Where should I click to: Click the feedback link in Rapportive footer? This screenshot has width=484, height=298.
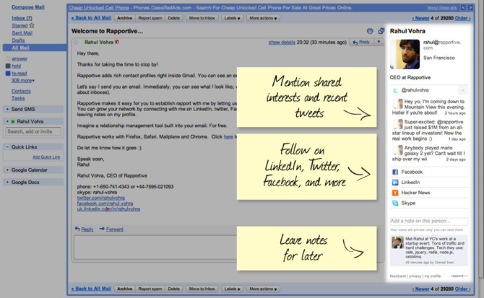click(x=397, y=276)
